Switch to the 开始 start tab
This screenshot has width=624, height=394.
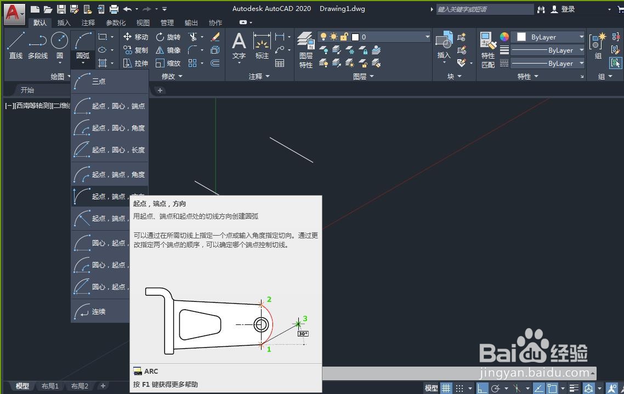click(x=27, y=90)
